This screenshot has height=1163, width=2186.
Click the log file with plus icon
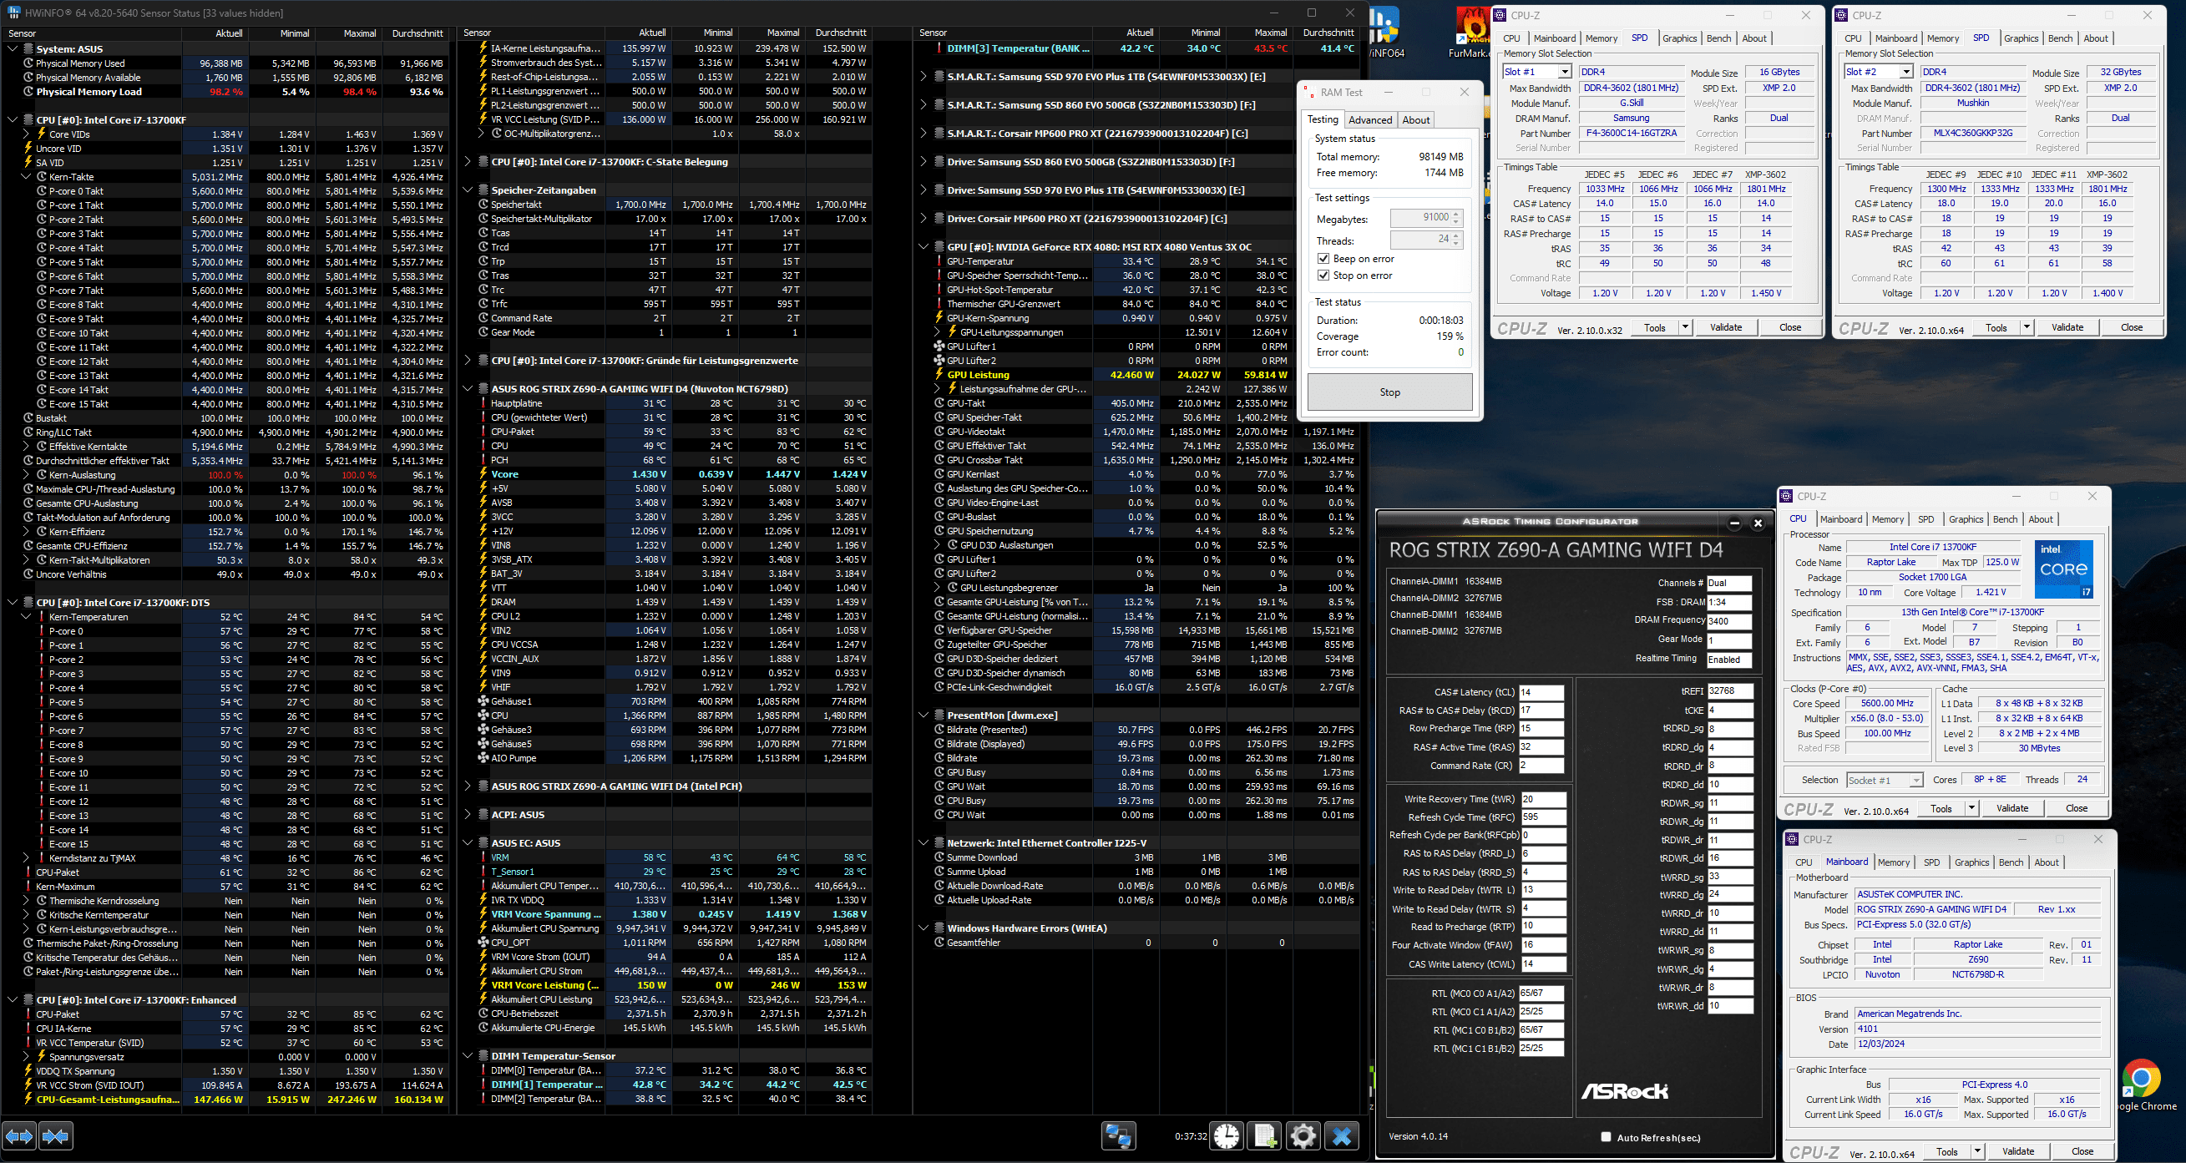(x=1264, y=1135)
